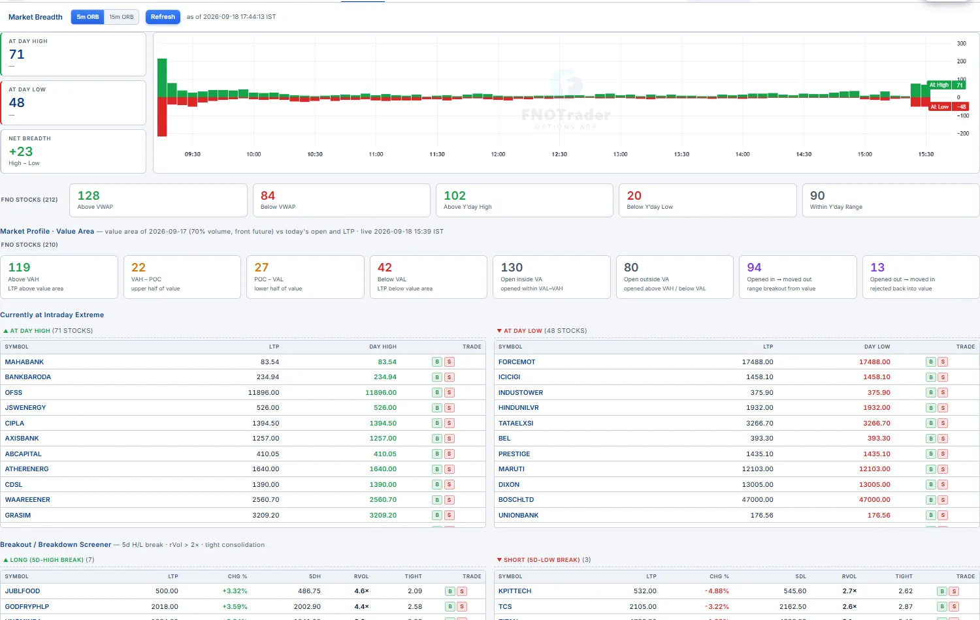Click the Refresh button
This screenshot has height=620, width=980.
[163, 17]
